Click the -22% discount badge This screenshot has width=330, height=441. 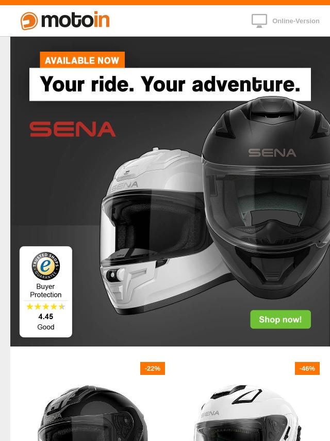tap(153, 368)
